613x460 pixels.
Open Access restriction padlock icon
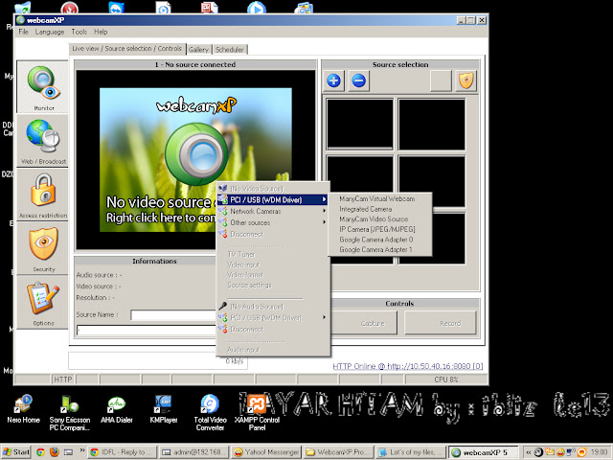42,195
